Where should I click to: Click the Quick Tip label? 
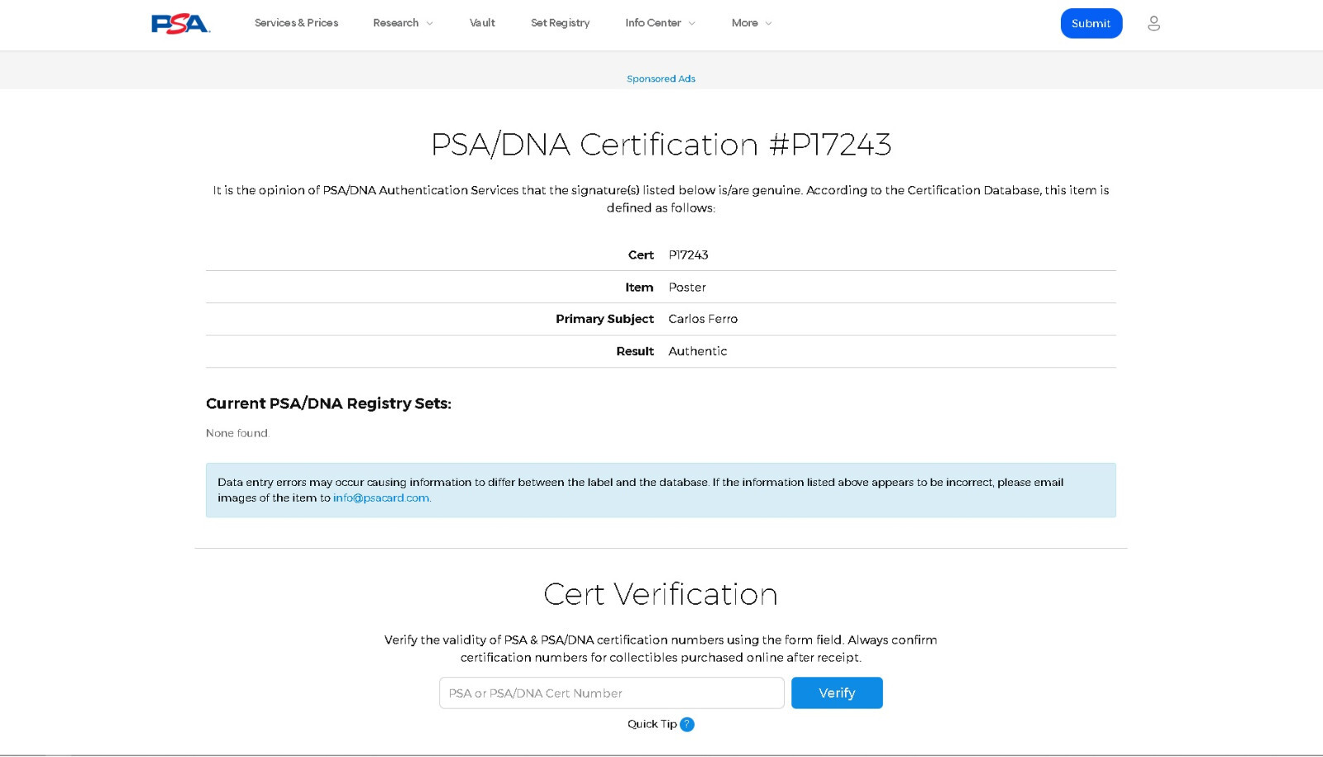point(652,725)
